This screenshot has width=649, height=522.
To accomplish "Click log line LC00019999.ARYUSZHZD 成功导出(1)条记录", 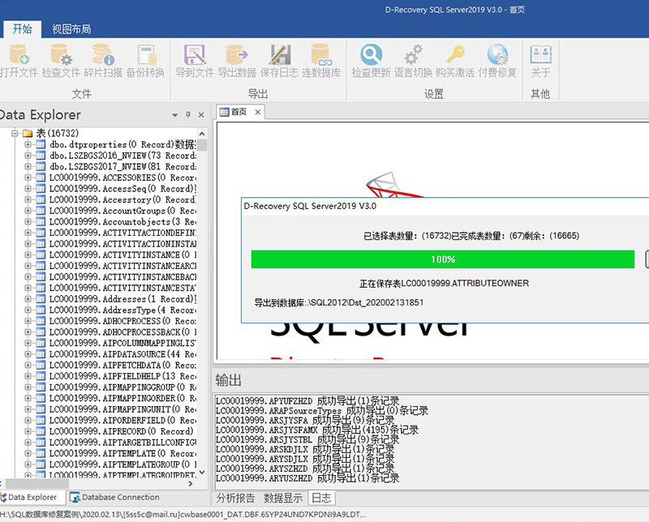I will coord(307,478).
